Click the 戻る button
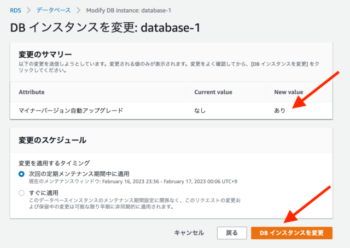This screenshot has width=350, height=248. click(232, 233)
